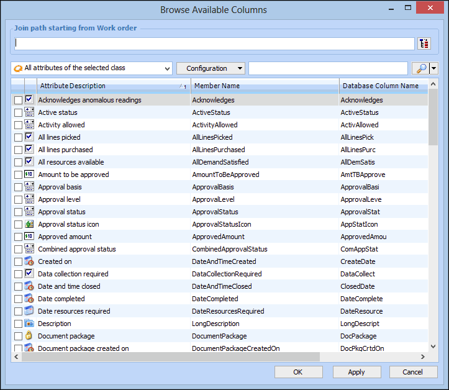The width and height of the screenshot is (449, 390).
Task: Click the boolean icon beside All lines picked
Action: tap(29, 137)
